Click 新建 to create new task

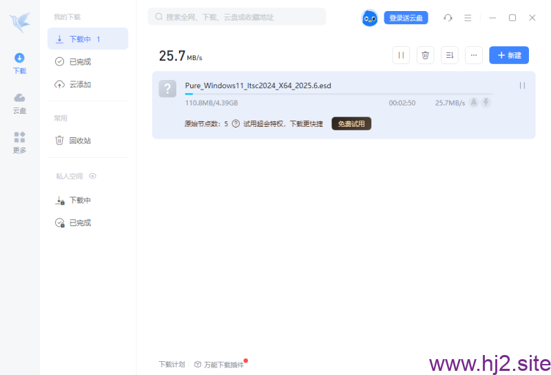click(x=509, y=55)
